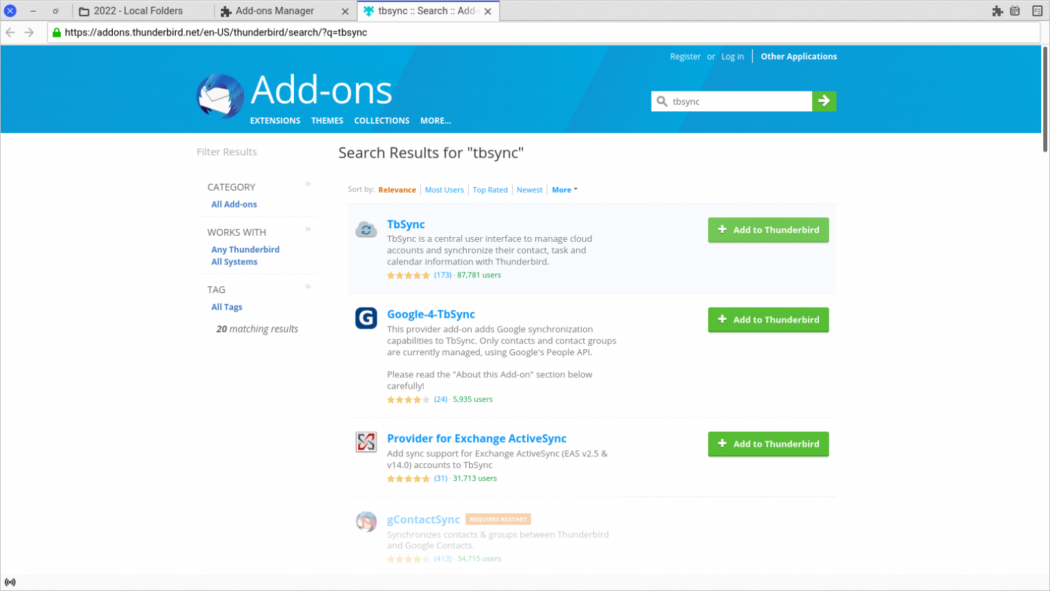Collapse the Category filter section
Screen dimensions: 1050x591
(308, 184)
